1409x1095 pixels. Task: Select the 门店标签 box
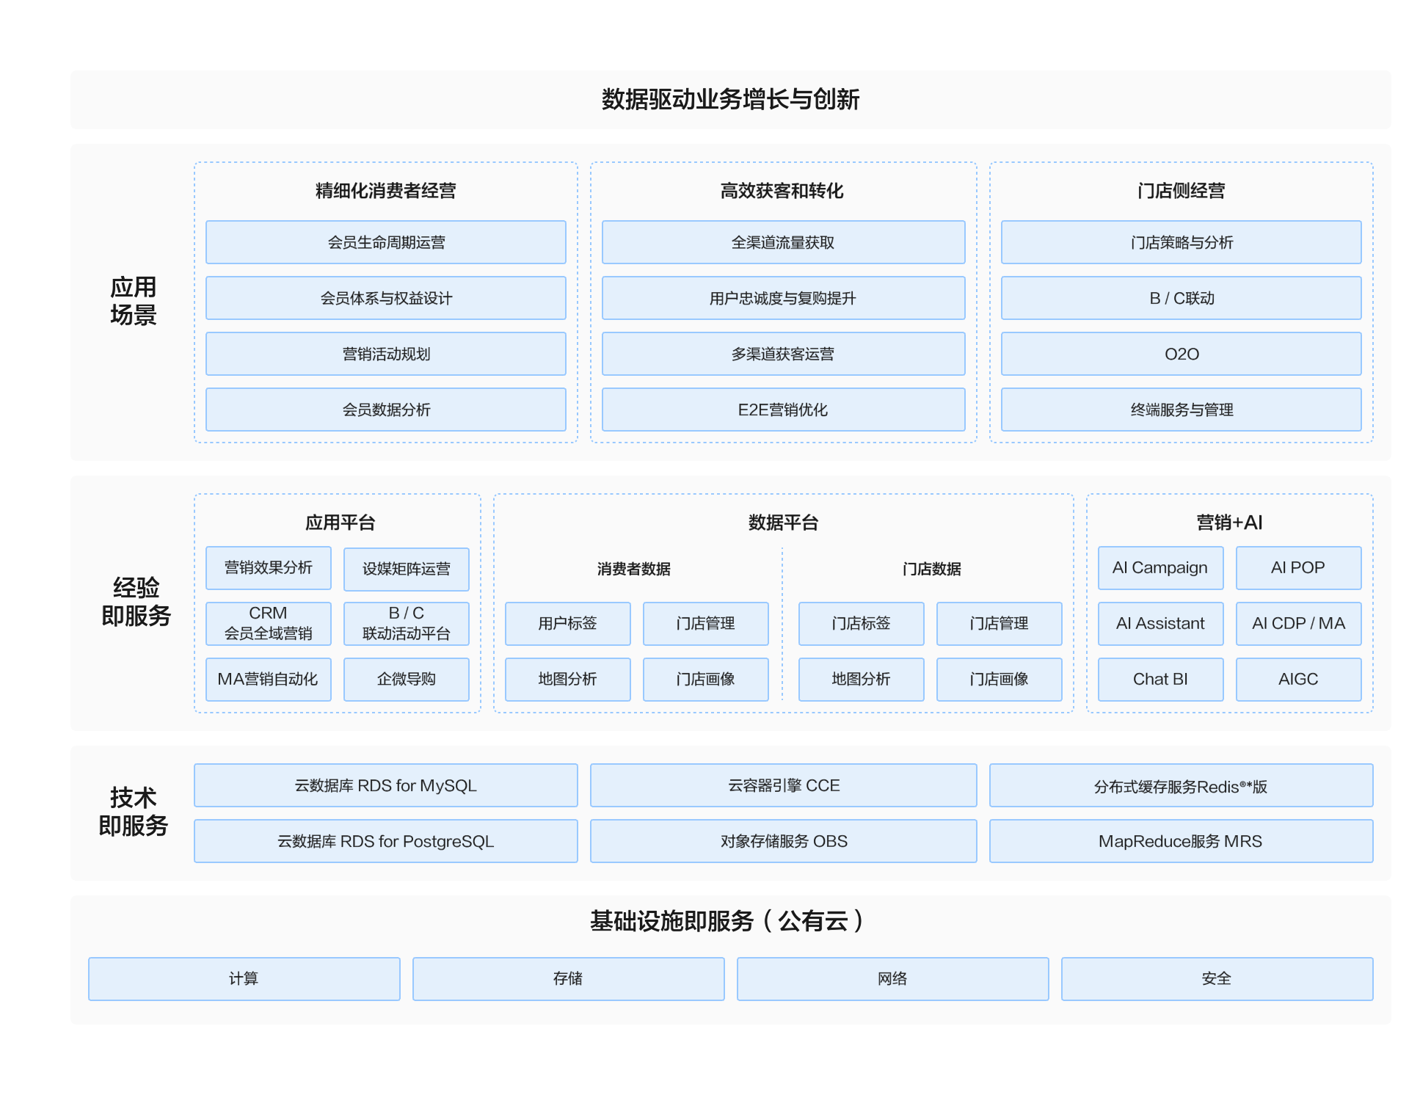coord(862,624)
